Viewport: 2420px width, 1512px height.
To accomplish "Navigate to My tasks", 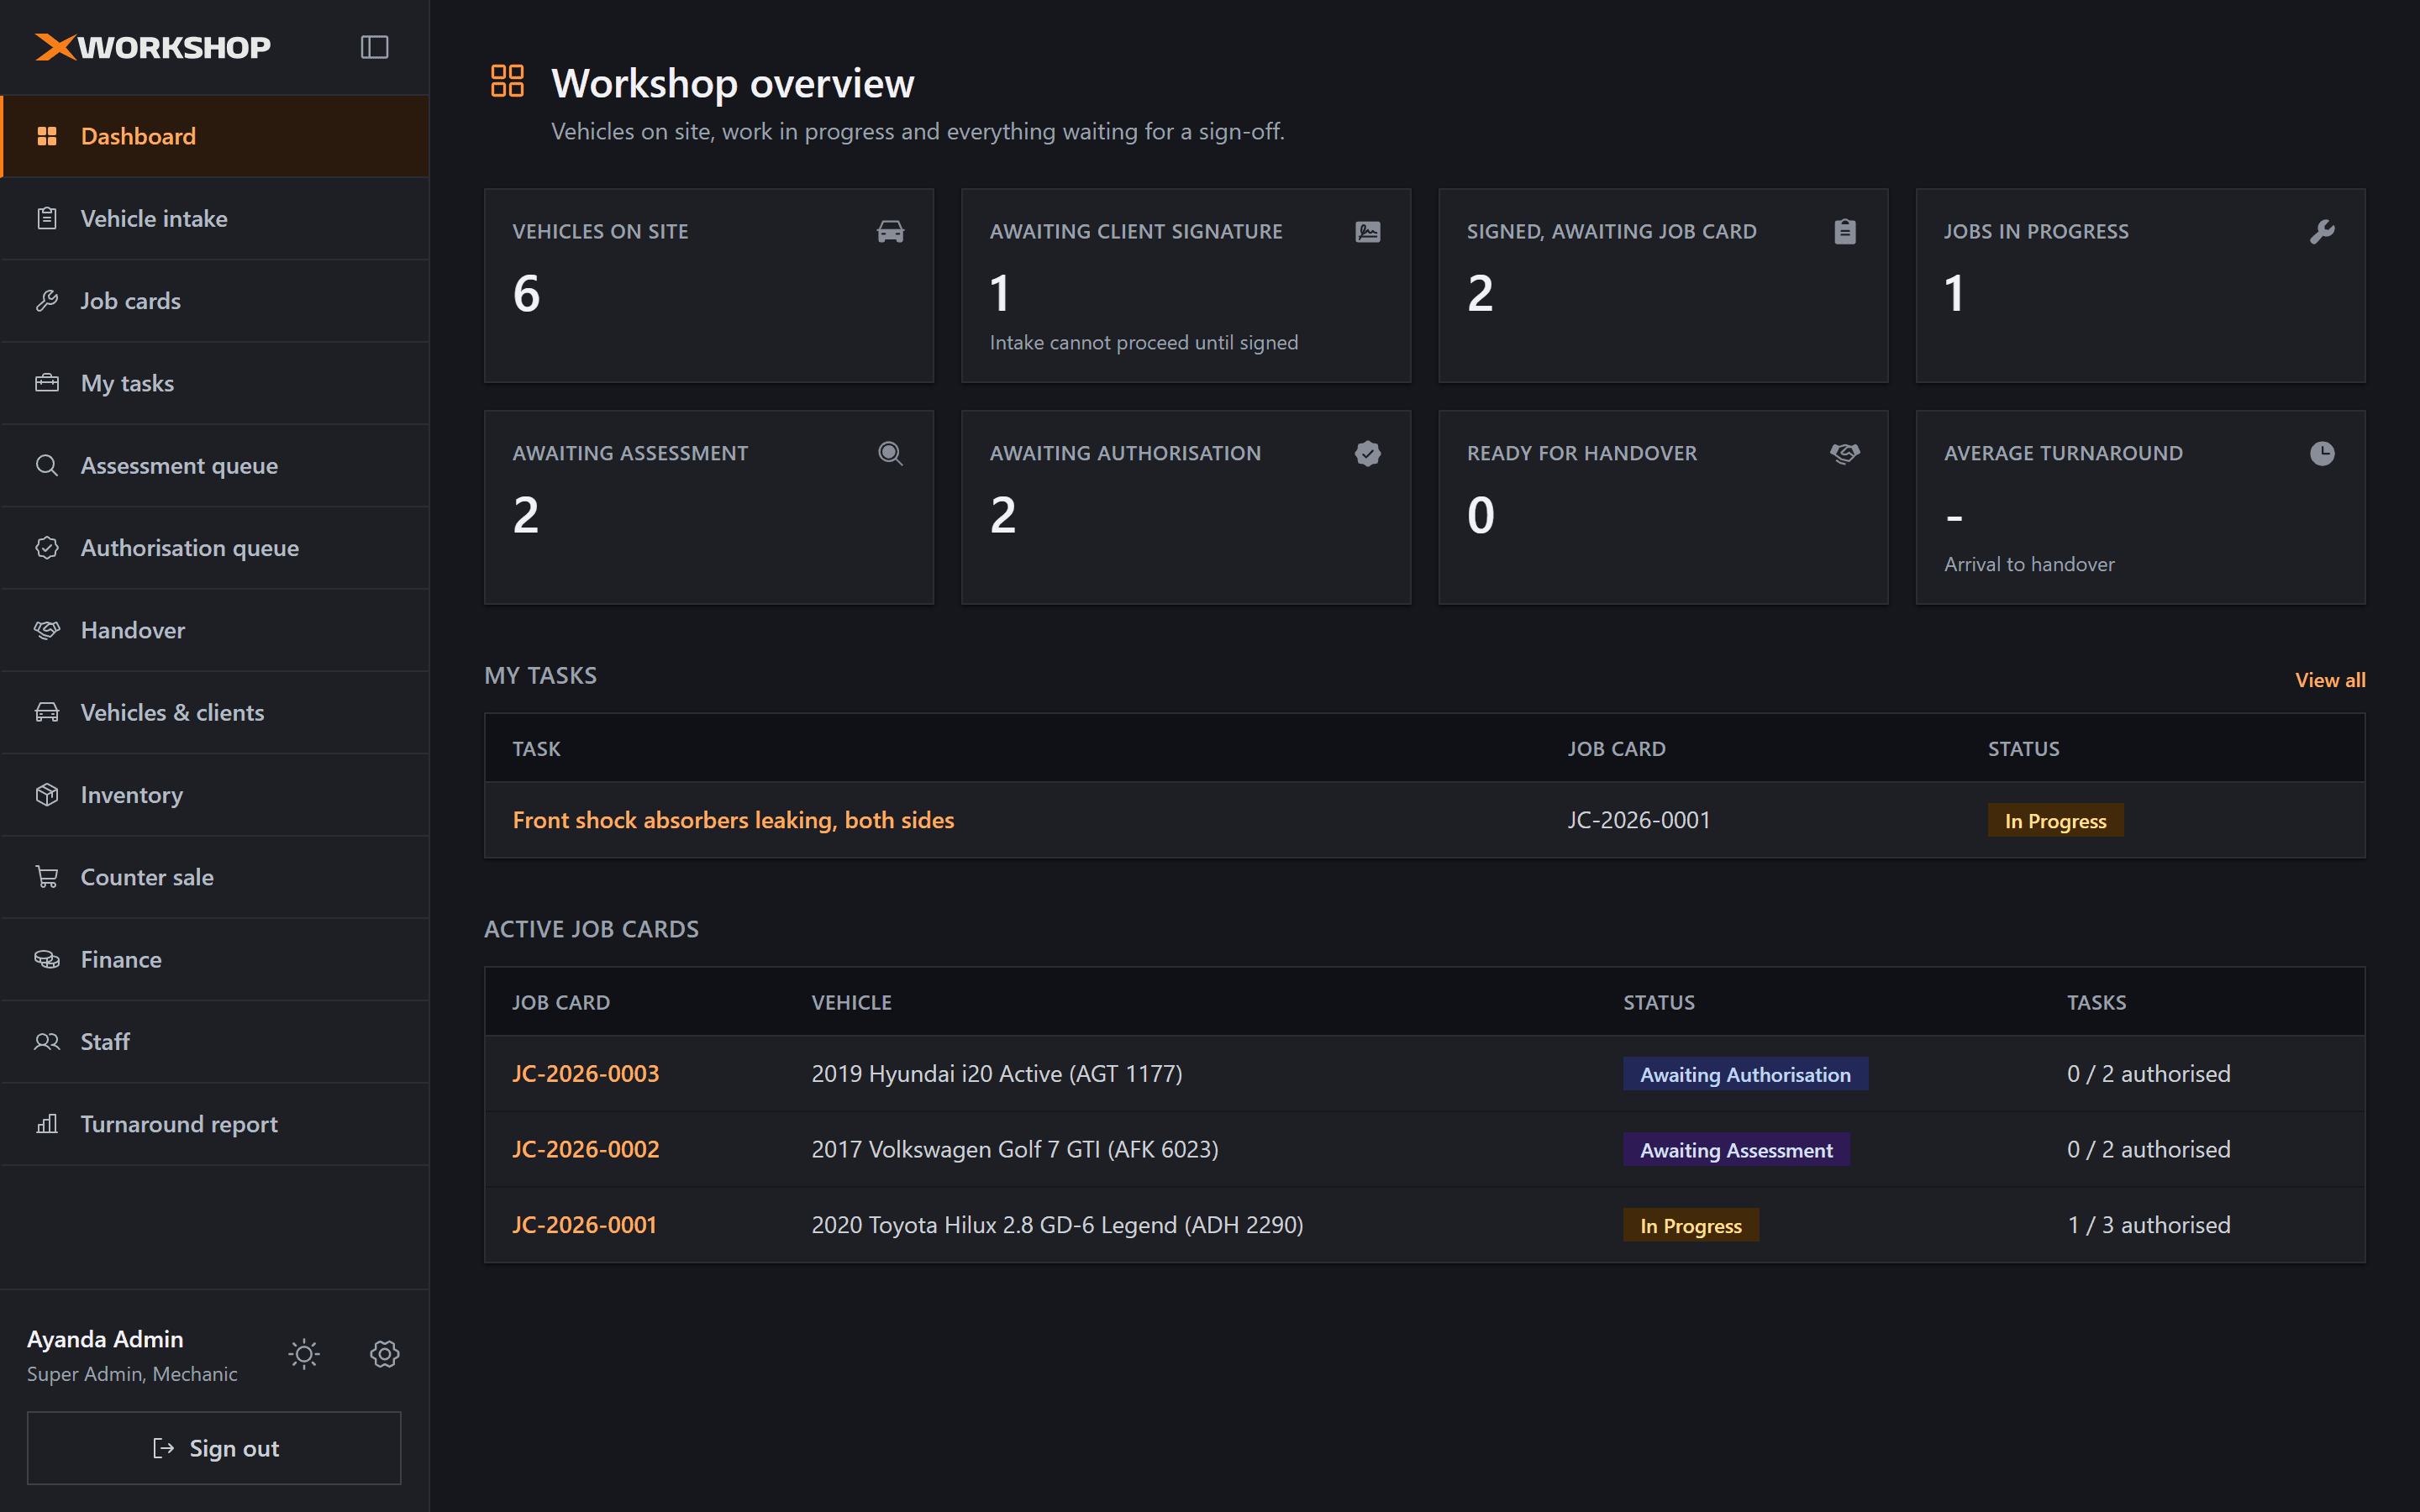I will 215,383.
